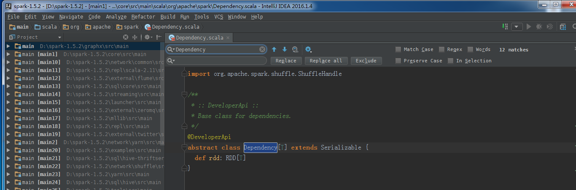Click scala breadcrumb in navigation bar
The width and height of the screenshot is (576, 190).
46,27
